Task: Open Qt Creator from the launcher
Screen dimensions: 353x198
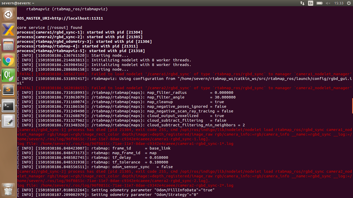Action: [x=8, y=75]
